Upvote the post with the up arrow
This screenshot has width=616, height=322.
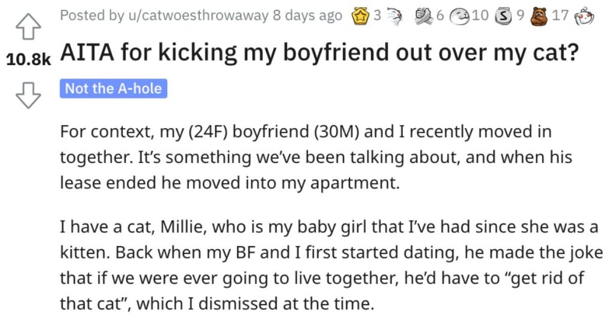click(x=28, y=26)
